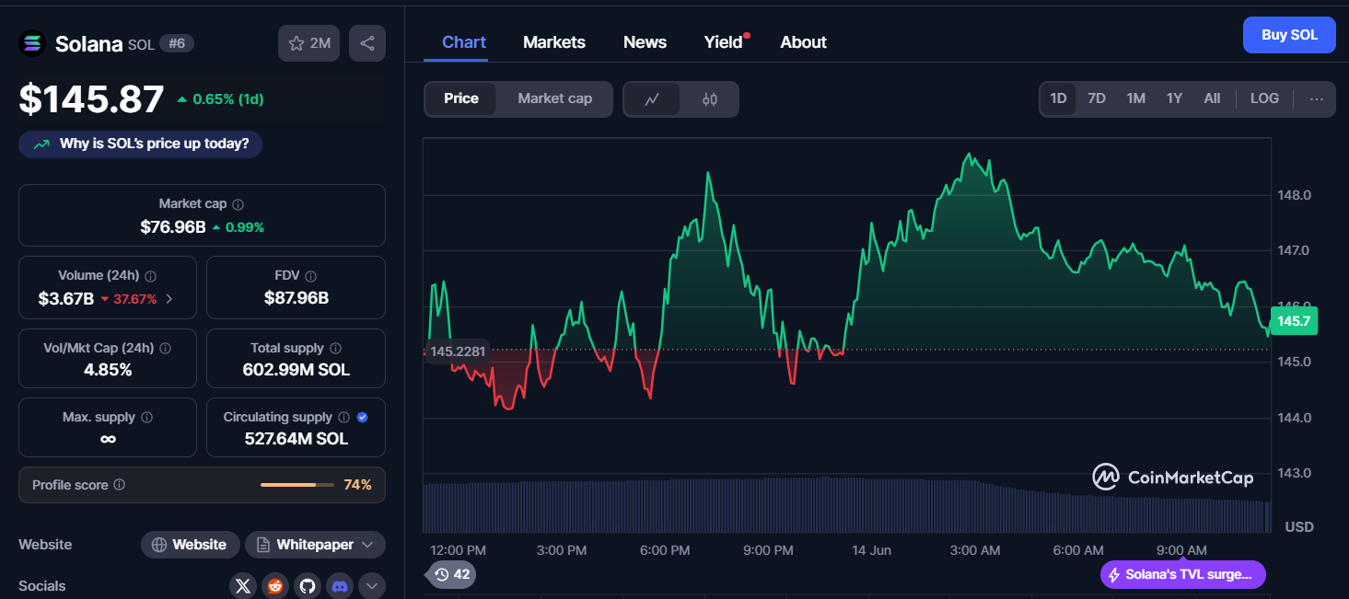Open the Chart tab

[464, 42]
